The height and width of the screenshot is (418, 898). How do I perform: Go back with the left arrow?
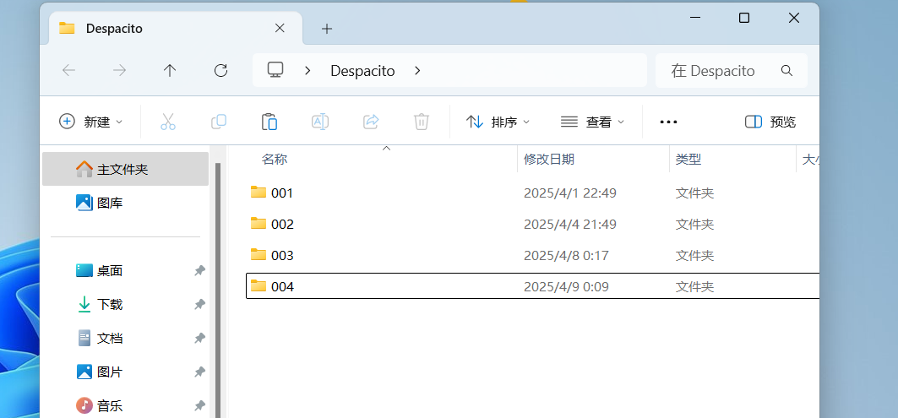pyautogui.click(x=68, y=70)
